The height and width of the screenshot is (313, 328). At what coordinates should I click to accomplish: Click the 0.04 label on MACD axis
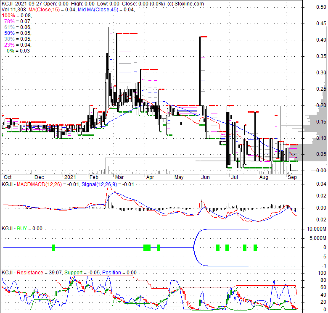321,184
